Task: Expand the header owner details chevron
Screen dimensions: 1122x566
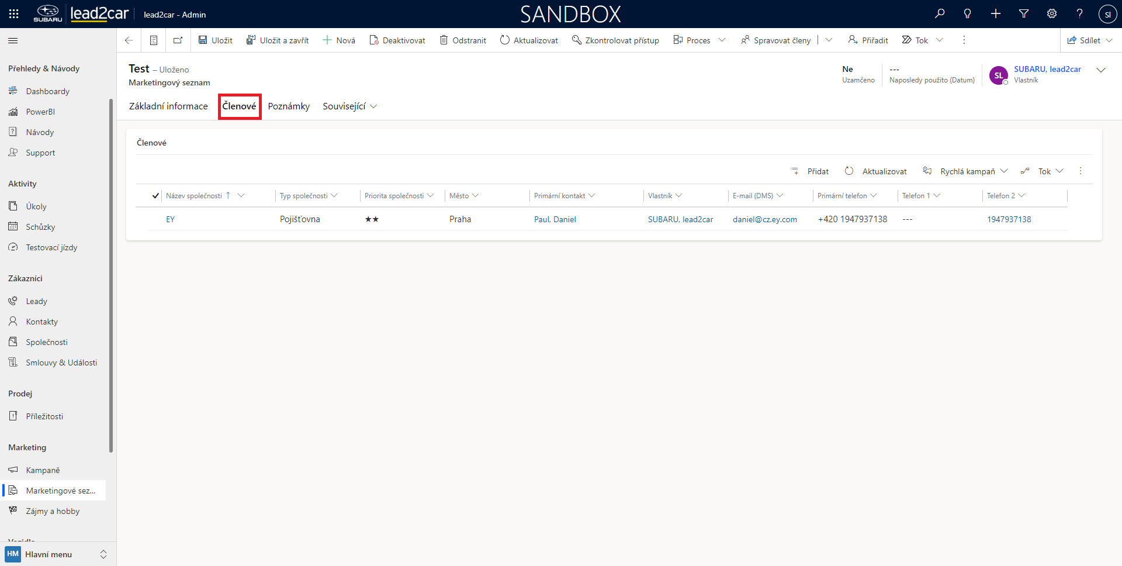Action: pyautogui.click(x=1101, y=70)
